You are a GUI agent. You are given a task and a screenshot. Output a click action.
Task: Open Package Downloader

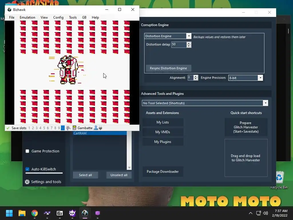click(163, 172)
